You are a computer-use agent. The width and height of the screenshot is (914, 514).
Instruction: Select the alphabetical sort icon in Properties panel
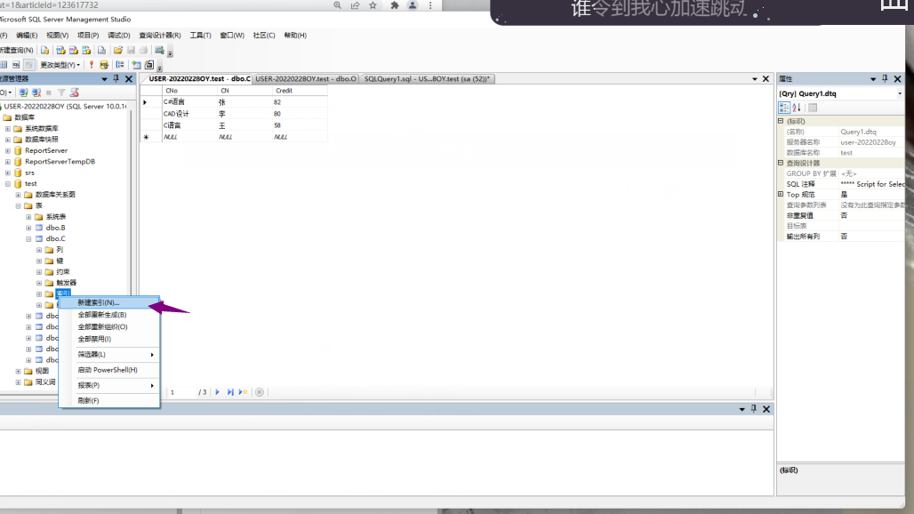pos(797,108)
